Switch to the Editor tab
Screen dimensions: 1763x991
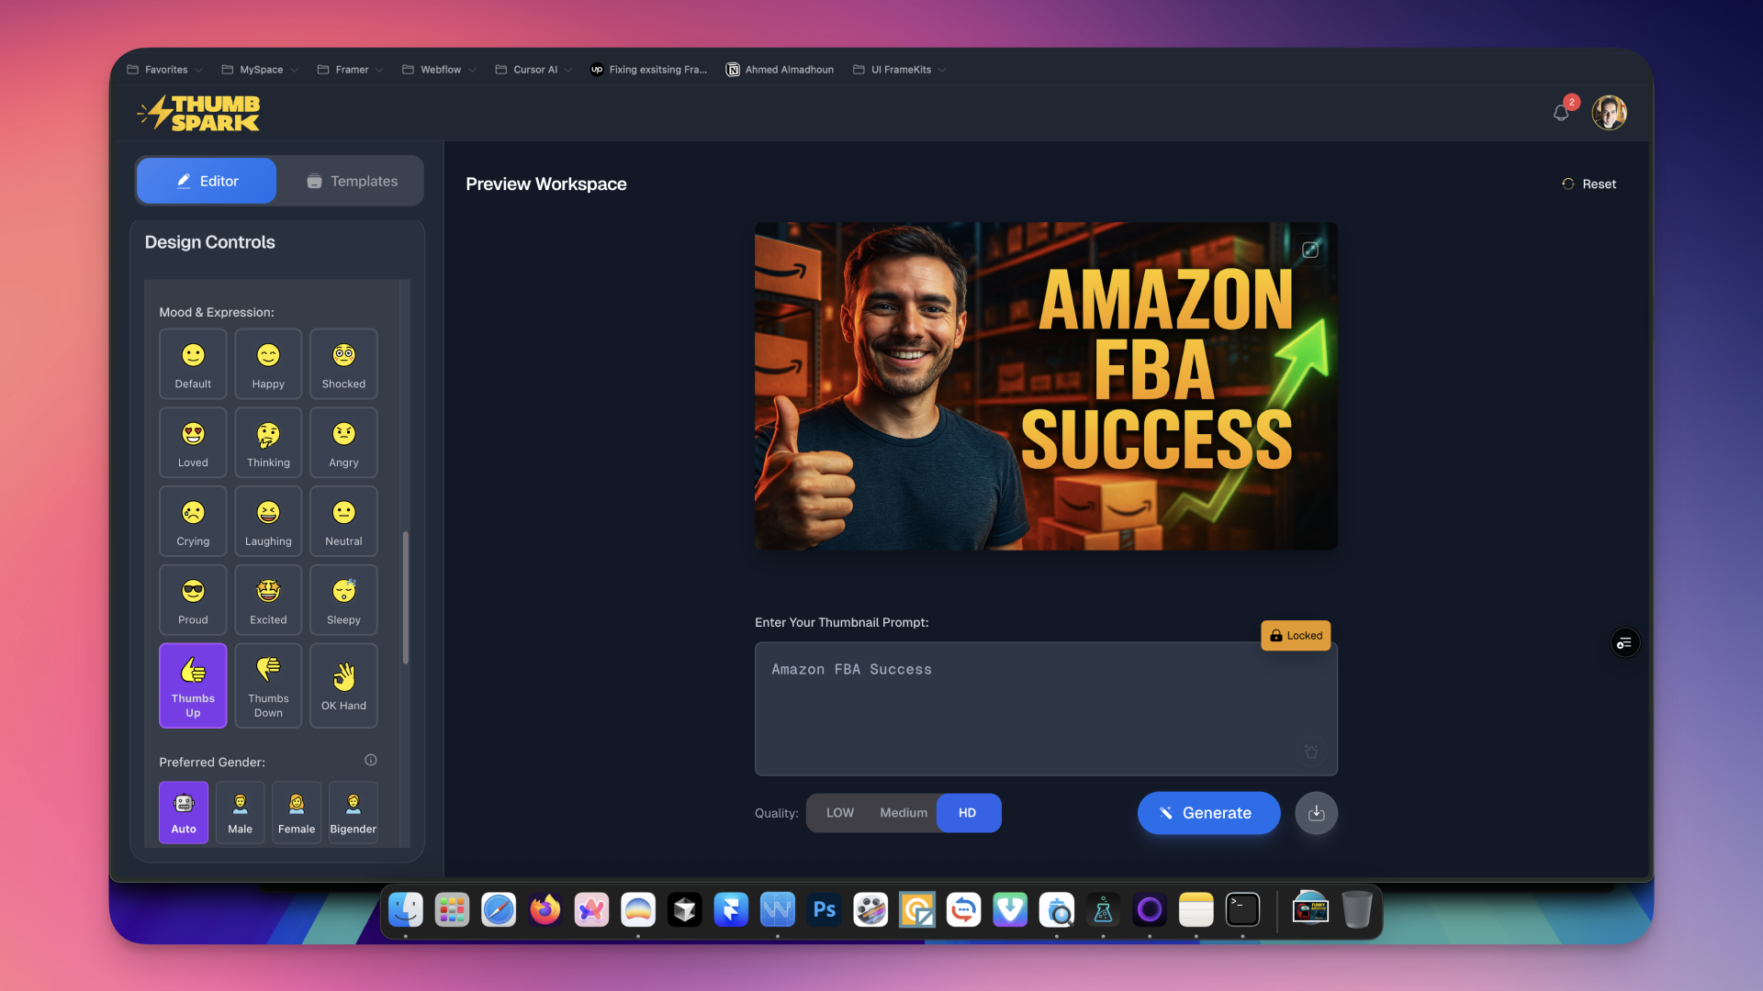207,181
